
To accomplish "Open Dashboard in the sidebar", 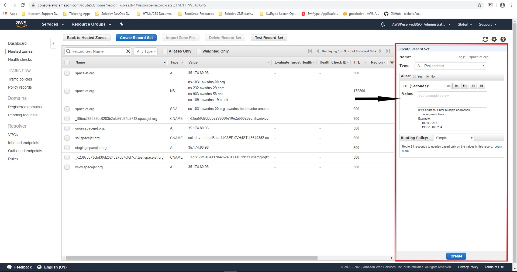I will (17, 43).
